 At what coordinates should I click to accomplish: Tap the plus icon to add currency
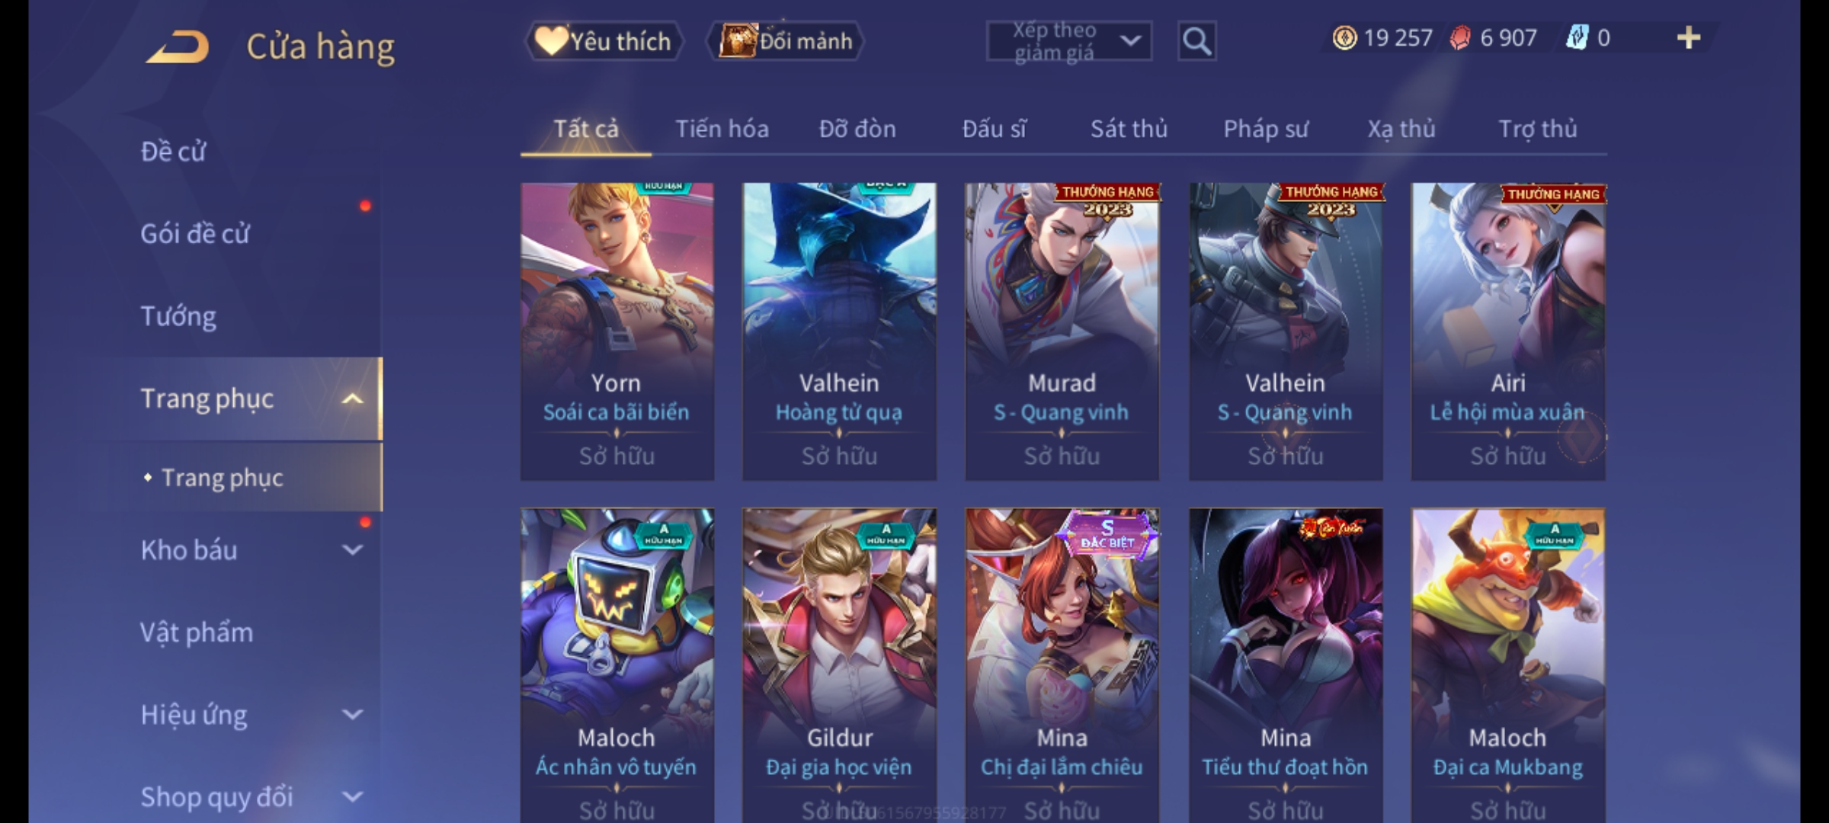1688,38
